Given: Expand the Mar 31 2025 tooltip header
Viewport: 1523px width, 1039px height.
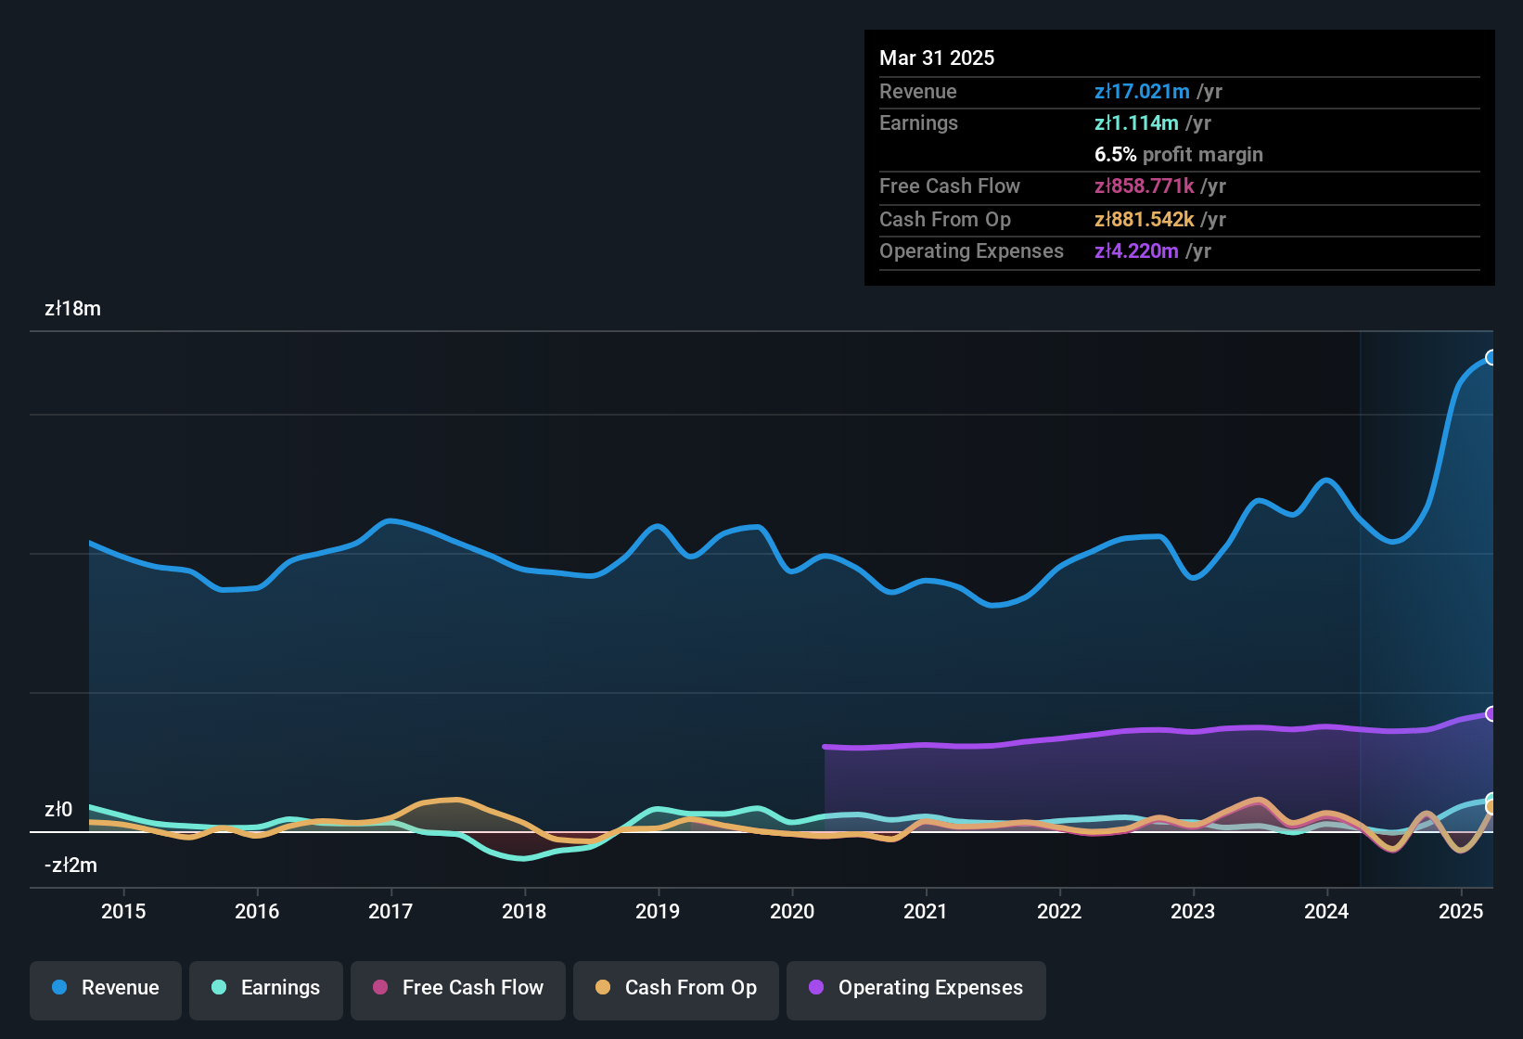Looking at the screenshot, I should 937,58.
